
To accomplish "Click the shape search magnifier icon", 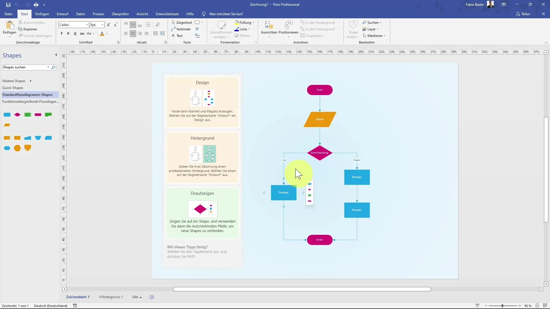I will coord(53,67).
